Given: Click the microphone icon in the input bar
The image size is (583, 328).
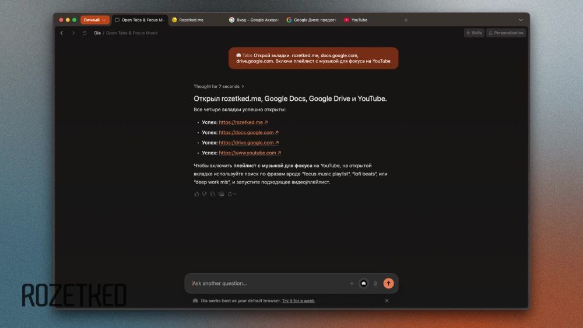Looking at the screenshot, I should [375, 284].
